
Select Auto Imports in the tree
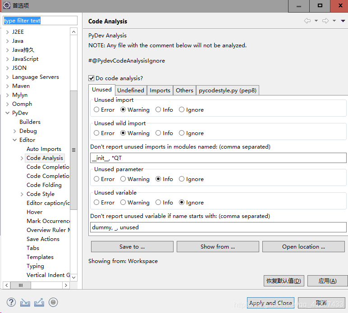click(x=44, y=149)
